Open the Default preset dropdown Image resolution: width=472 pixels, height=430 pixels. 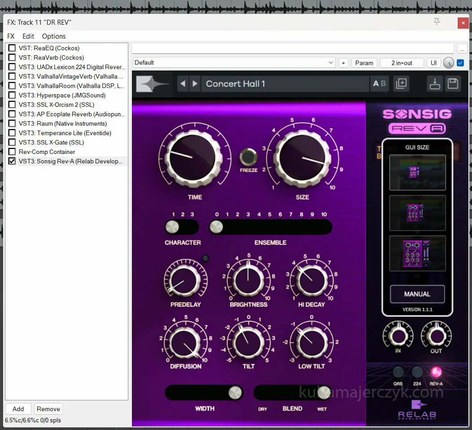tap(234, 63)
